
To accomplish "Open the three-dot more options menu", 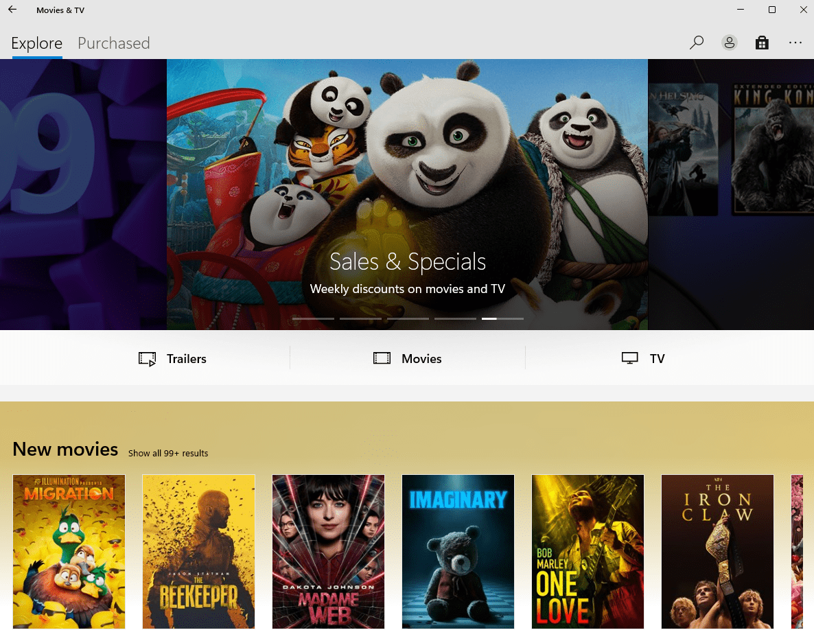I will coord(795,43).
